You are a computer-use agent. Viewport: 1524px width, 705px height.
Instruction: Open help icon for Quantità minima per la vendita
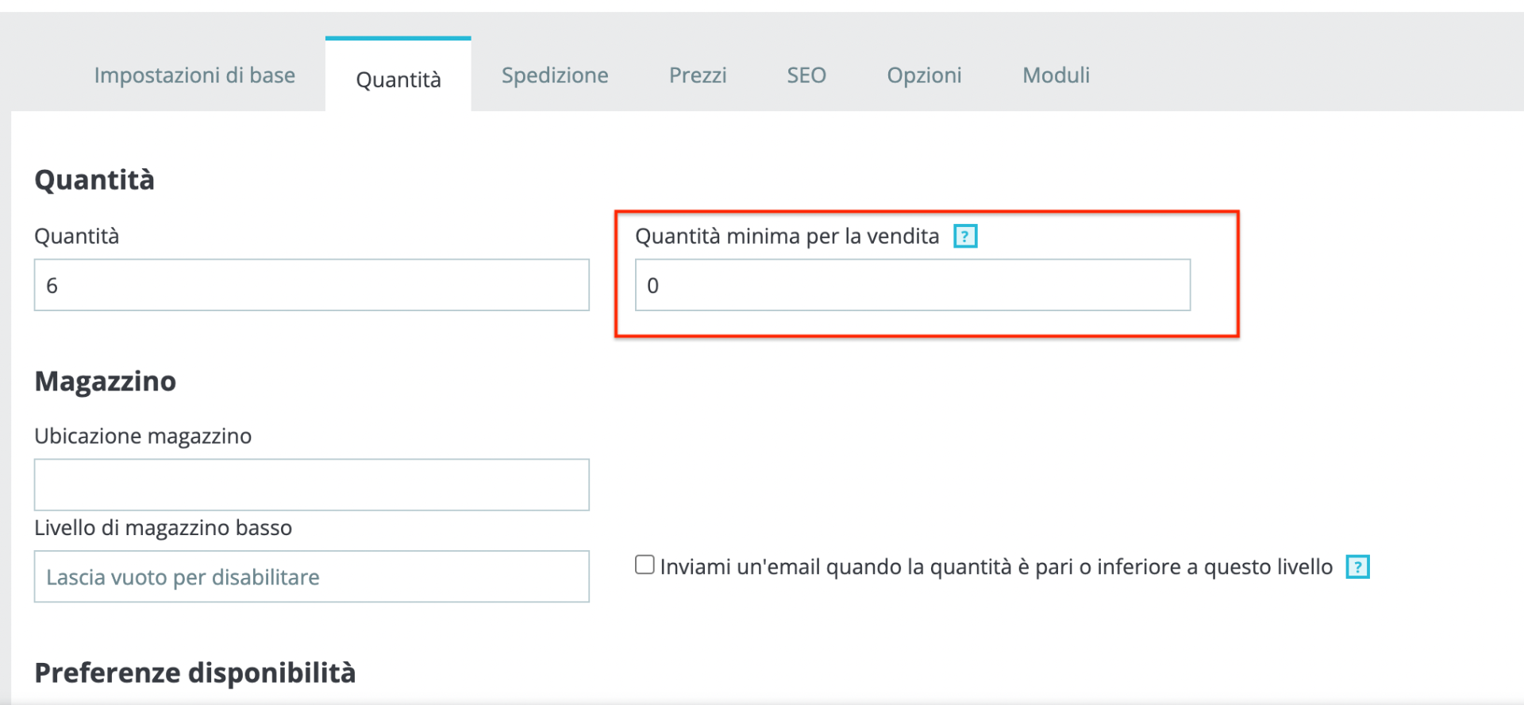click(x=964, y=237)
